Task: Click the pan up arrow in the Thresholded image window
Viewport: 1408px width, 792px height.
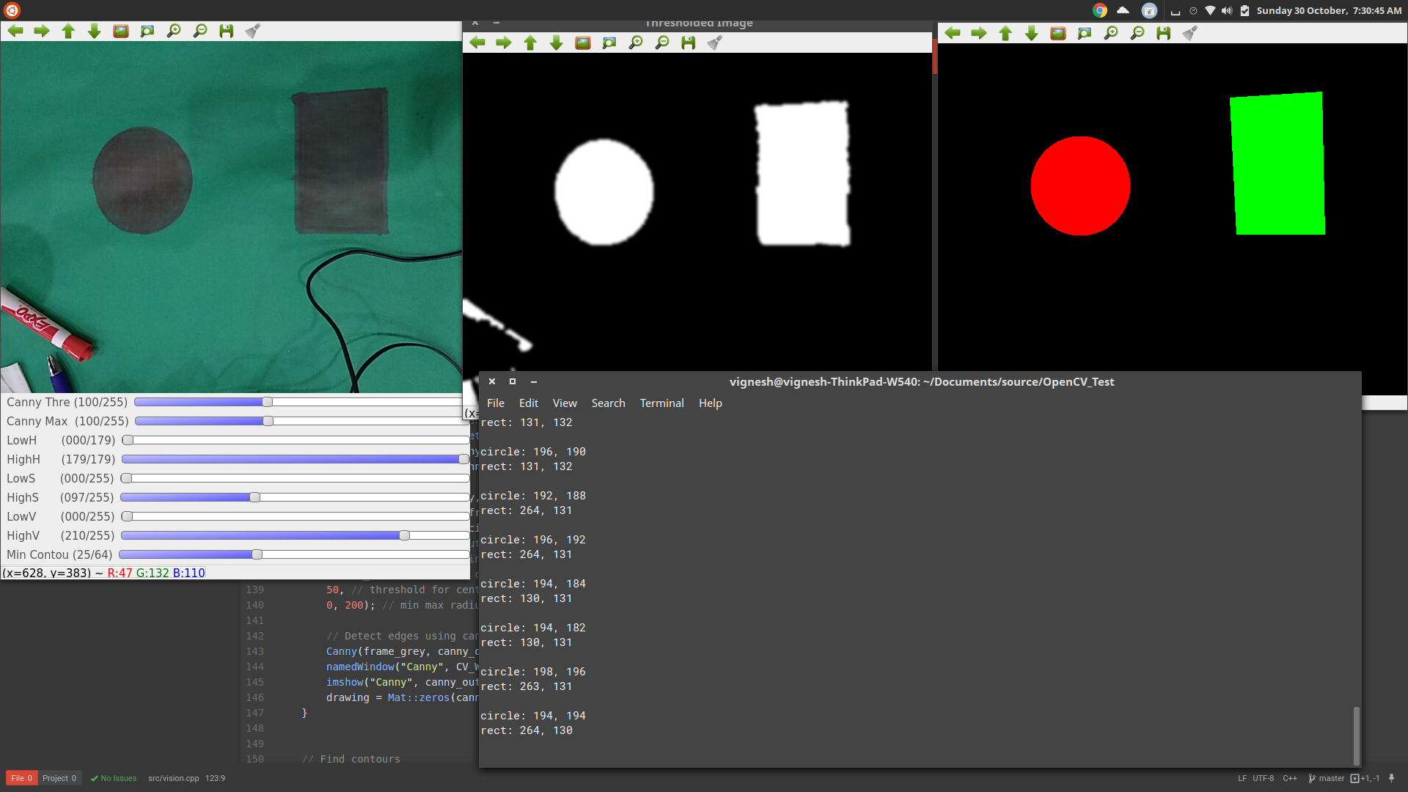Action: coord(530,43)
